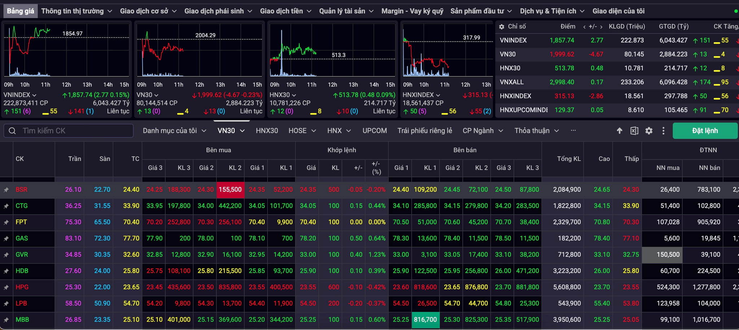Click the Đặt lệnh button
The image size is (739, 330).
pos(705,131)
